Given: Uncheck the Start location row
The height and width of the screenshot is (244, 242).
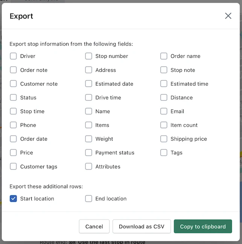Looking at the screenshot, I should pos(13,199).
